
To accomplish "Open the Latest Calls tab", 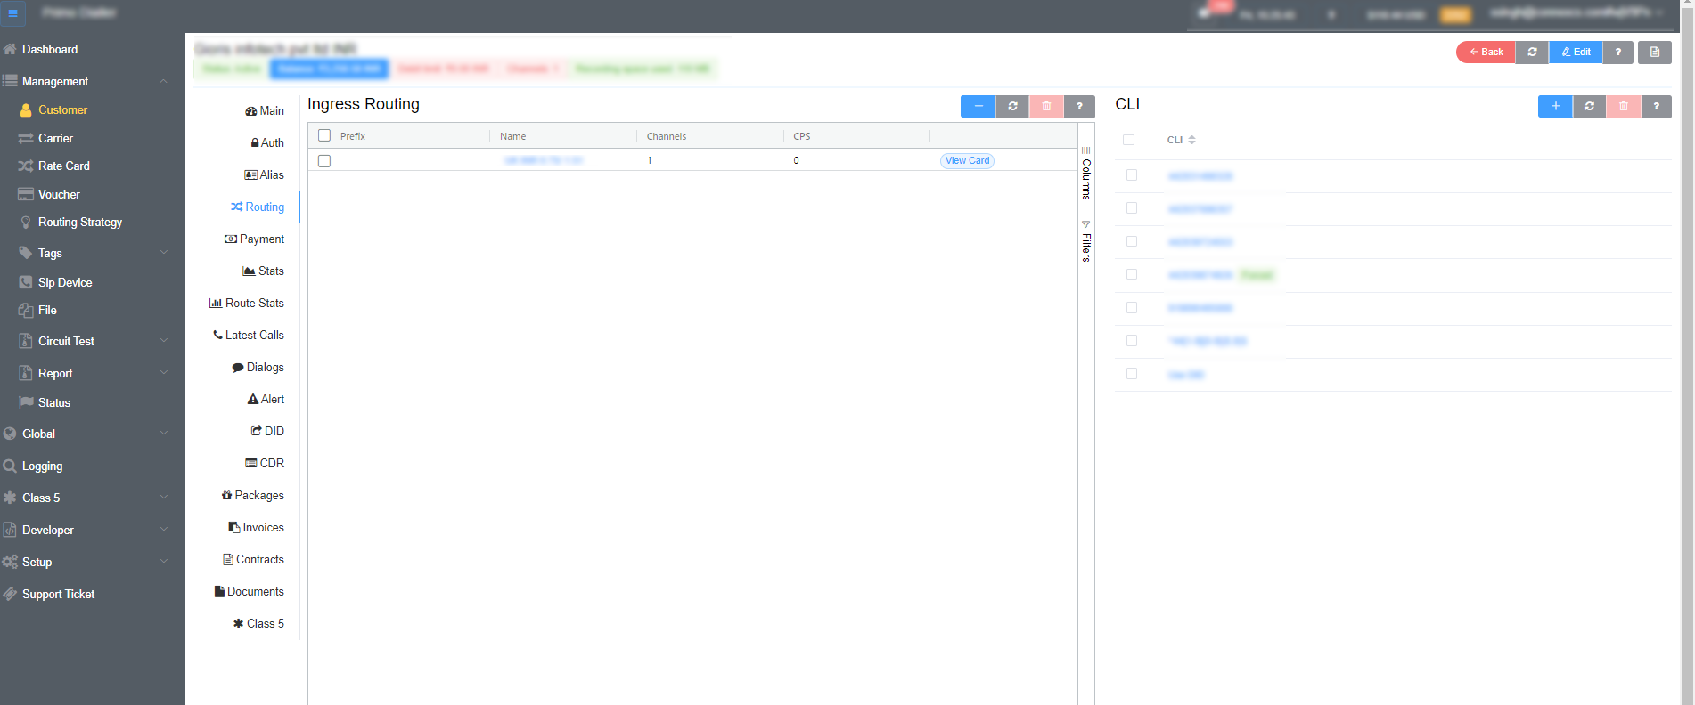I will pyautogui.click(x=249, y=335).
